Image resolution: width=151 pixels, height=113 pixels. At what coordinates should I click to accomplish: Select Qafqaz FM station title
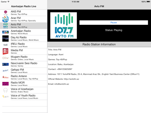[x=17, y=70]
